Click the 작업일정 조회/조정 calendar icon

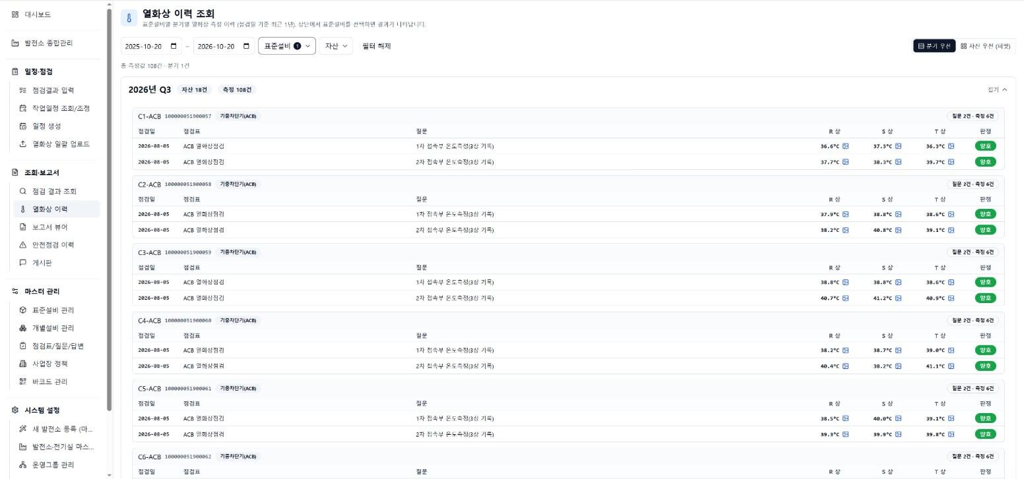tap(23, 108)
